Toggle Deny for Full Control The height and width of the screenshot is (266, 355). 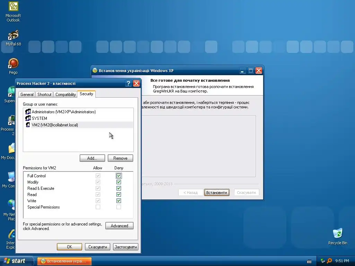coord(119,176)
